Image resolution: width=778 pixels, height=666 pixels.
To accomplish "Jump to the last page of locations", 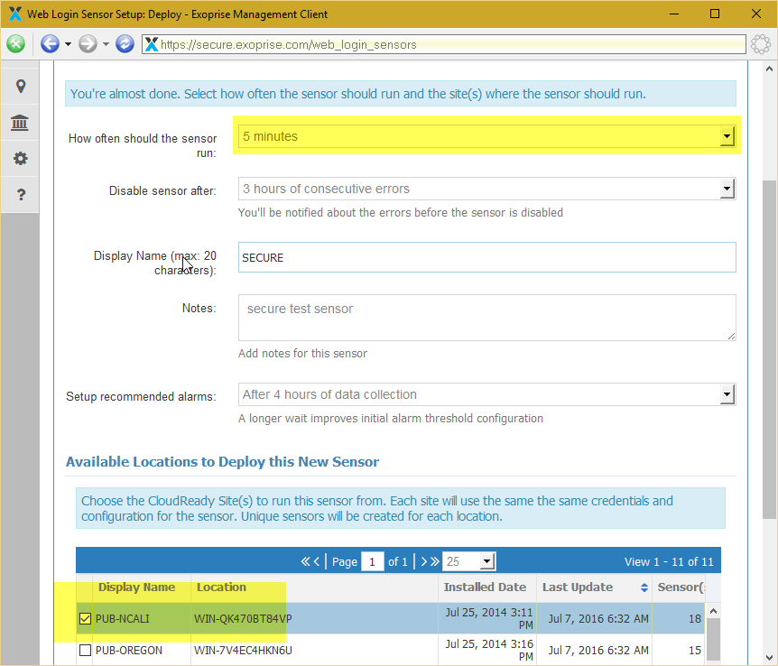I will coord(435,561).
